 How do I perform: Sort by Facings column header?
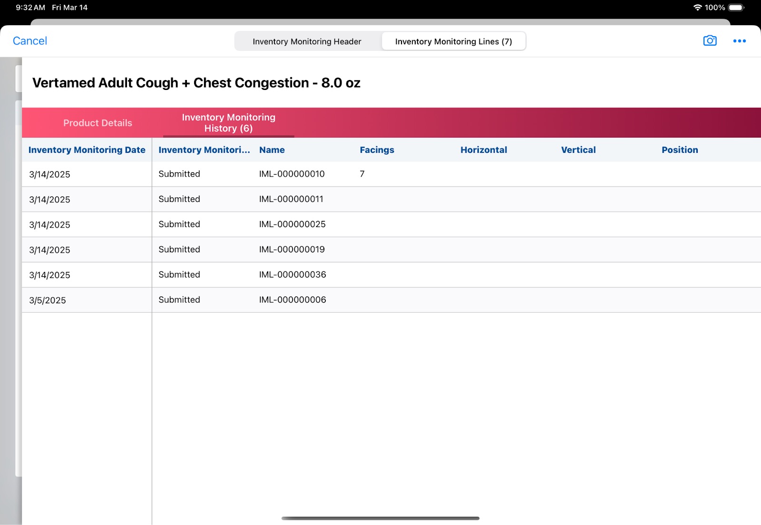pos(377,150)
